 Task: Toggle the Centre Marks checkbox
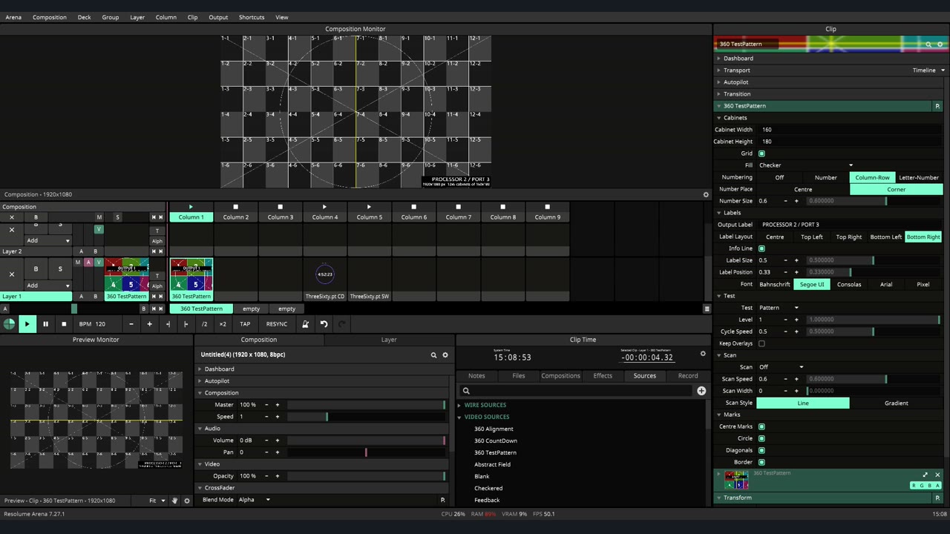click(761, 426)
